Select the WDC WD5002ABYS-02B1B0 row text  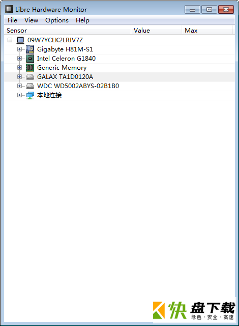click(78, 86)
